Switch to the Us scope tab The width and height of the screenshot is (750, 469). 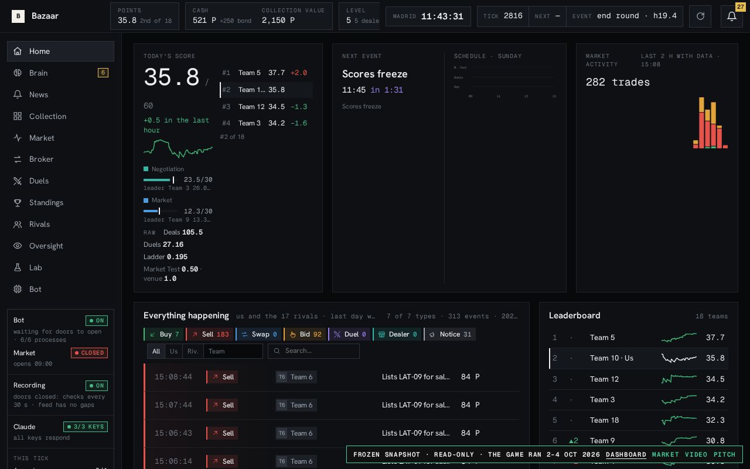tap(173, 351)
